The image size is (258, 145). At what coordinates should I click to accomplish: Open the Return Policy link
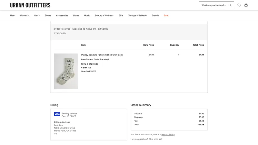click(x=168, y=134)
